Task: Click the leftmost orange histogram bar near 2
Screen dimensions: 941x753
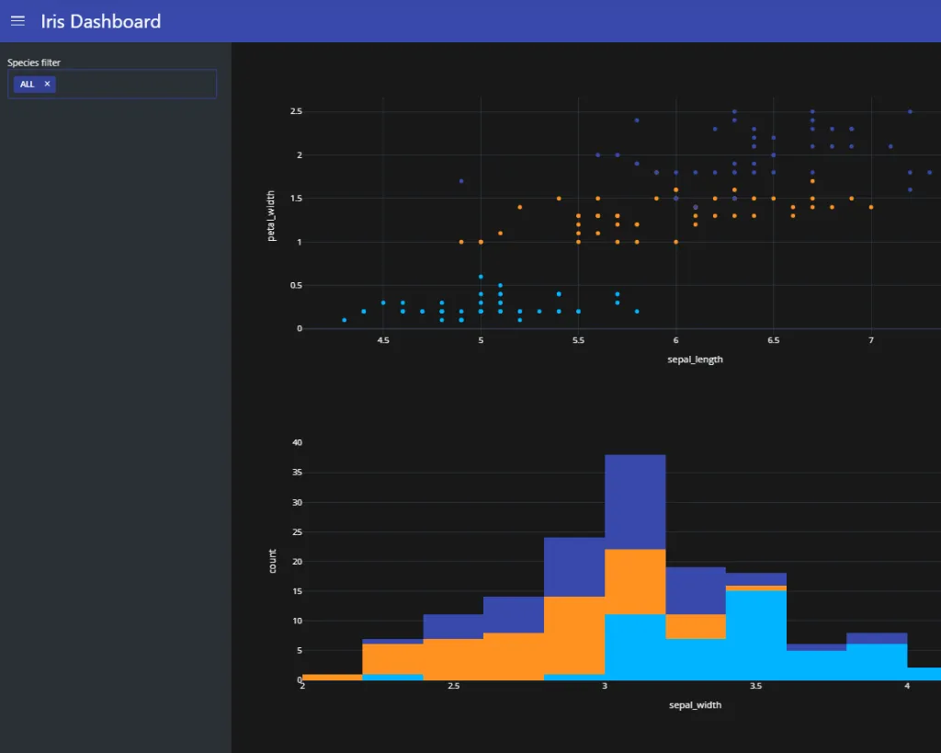Action: [332, 677]
